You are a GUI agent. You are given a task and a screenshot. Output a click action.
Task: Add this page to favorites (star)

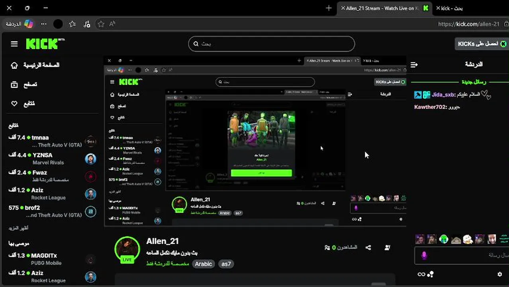tap(101, 24)
